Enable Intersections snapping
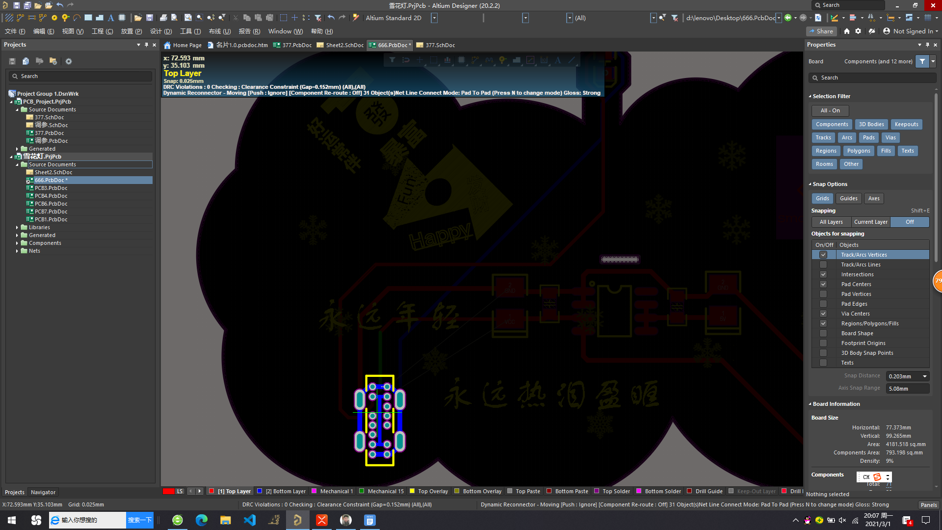Screen dimensions: 942x530 (823, 274)
